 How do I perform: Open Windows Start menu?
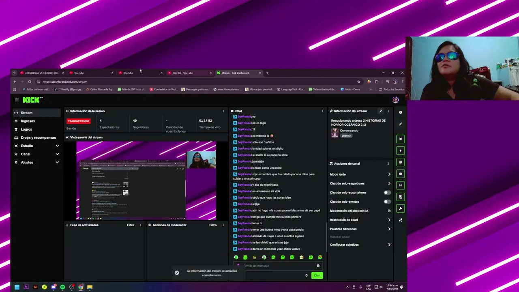(17, 287)
